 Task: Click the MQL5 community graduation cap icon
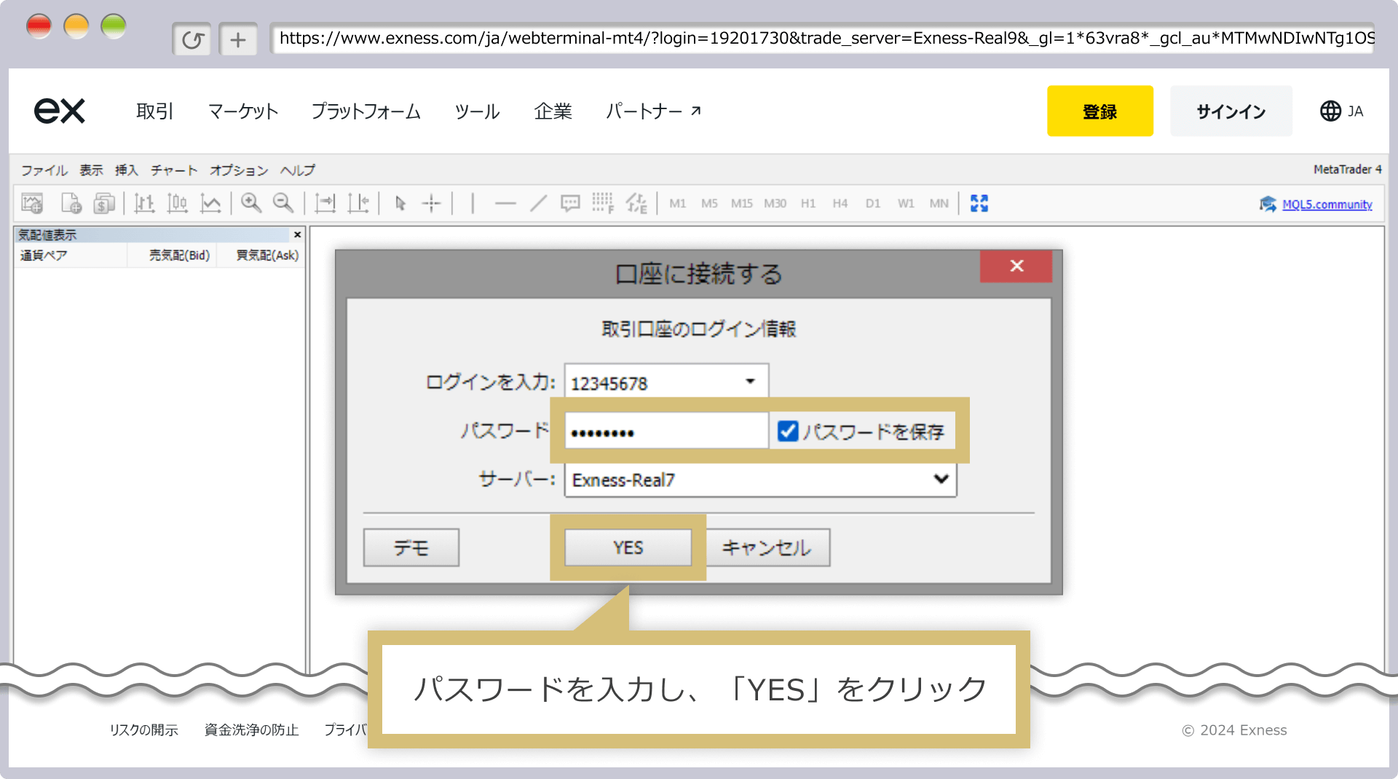point(1268,204)
